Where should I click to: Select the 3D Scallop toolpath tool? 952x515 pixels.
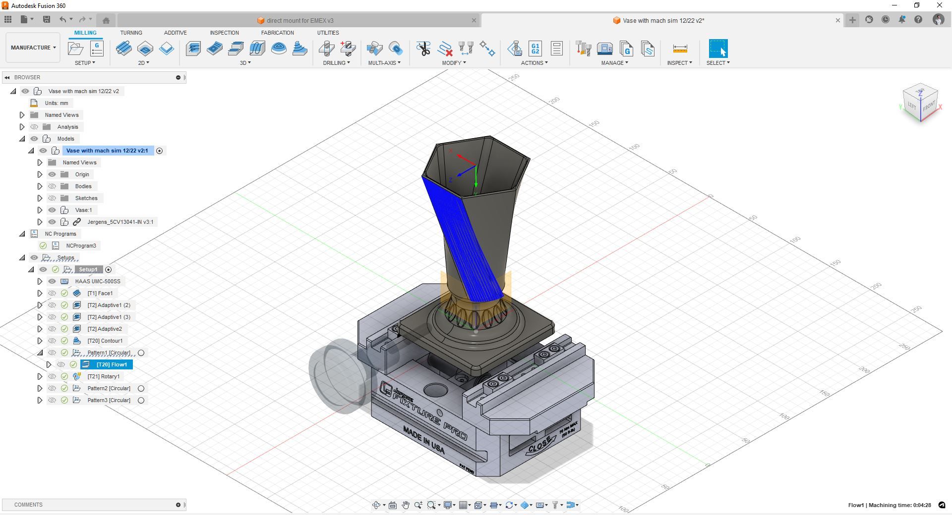[257, 49]
